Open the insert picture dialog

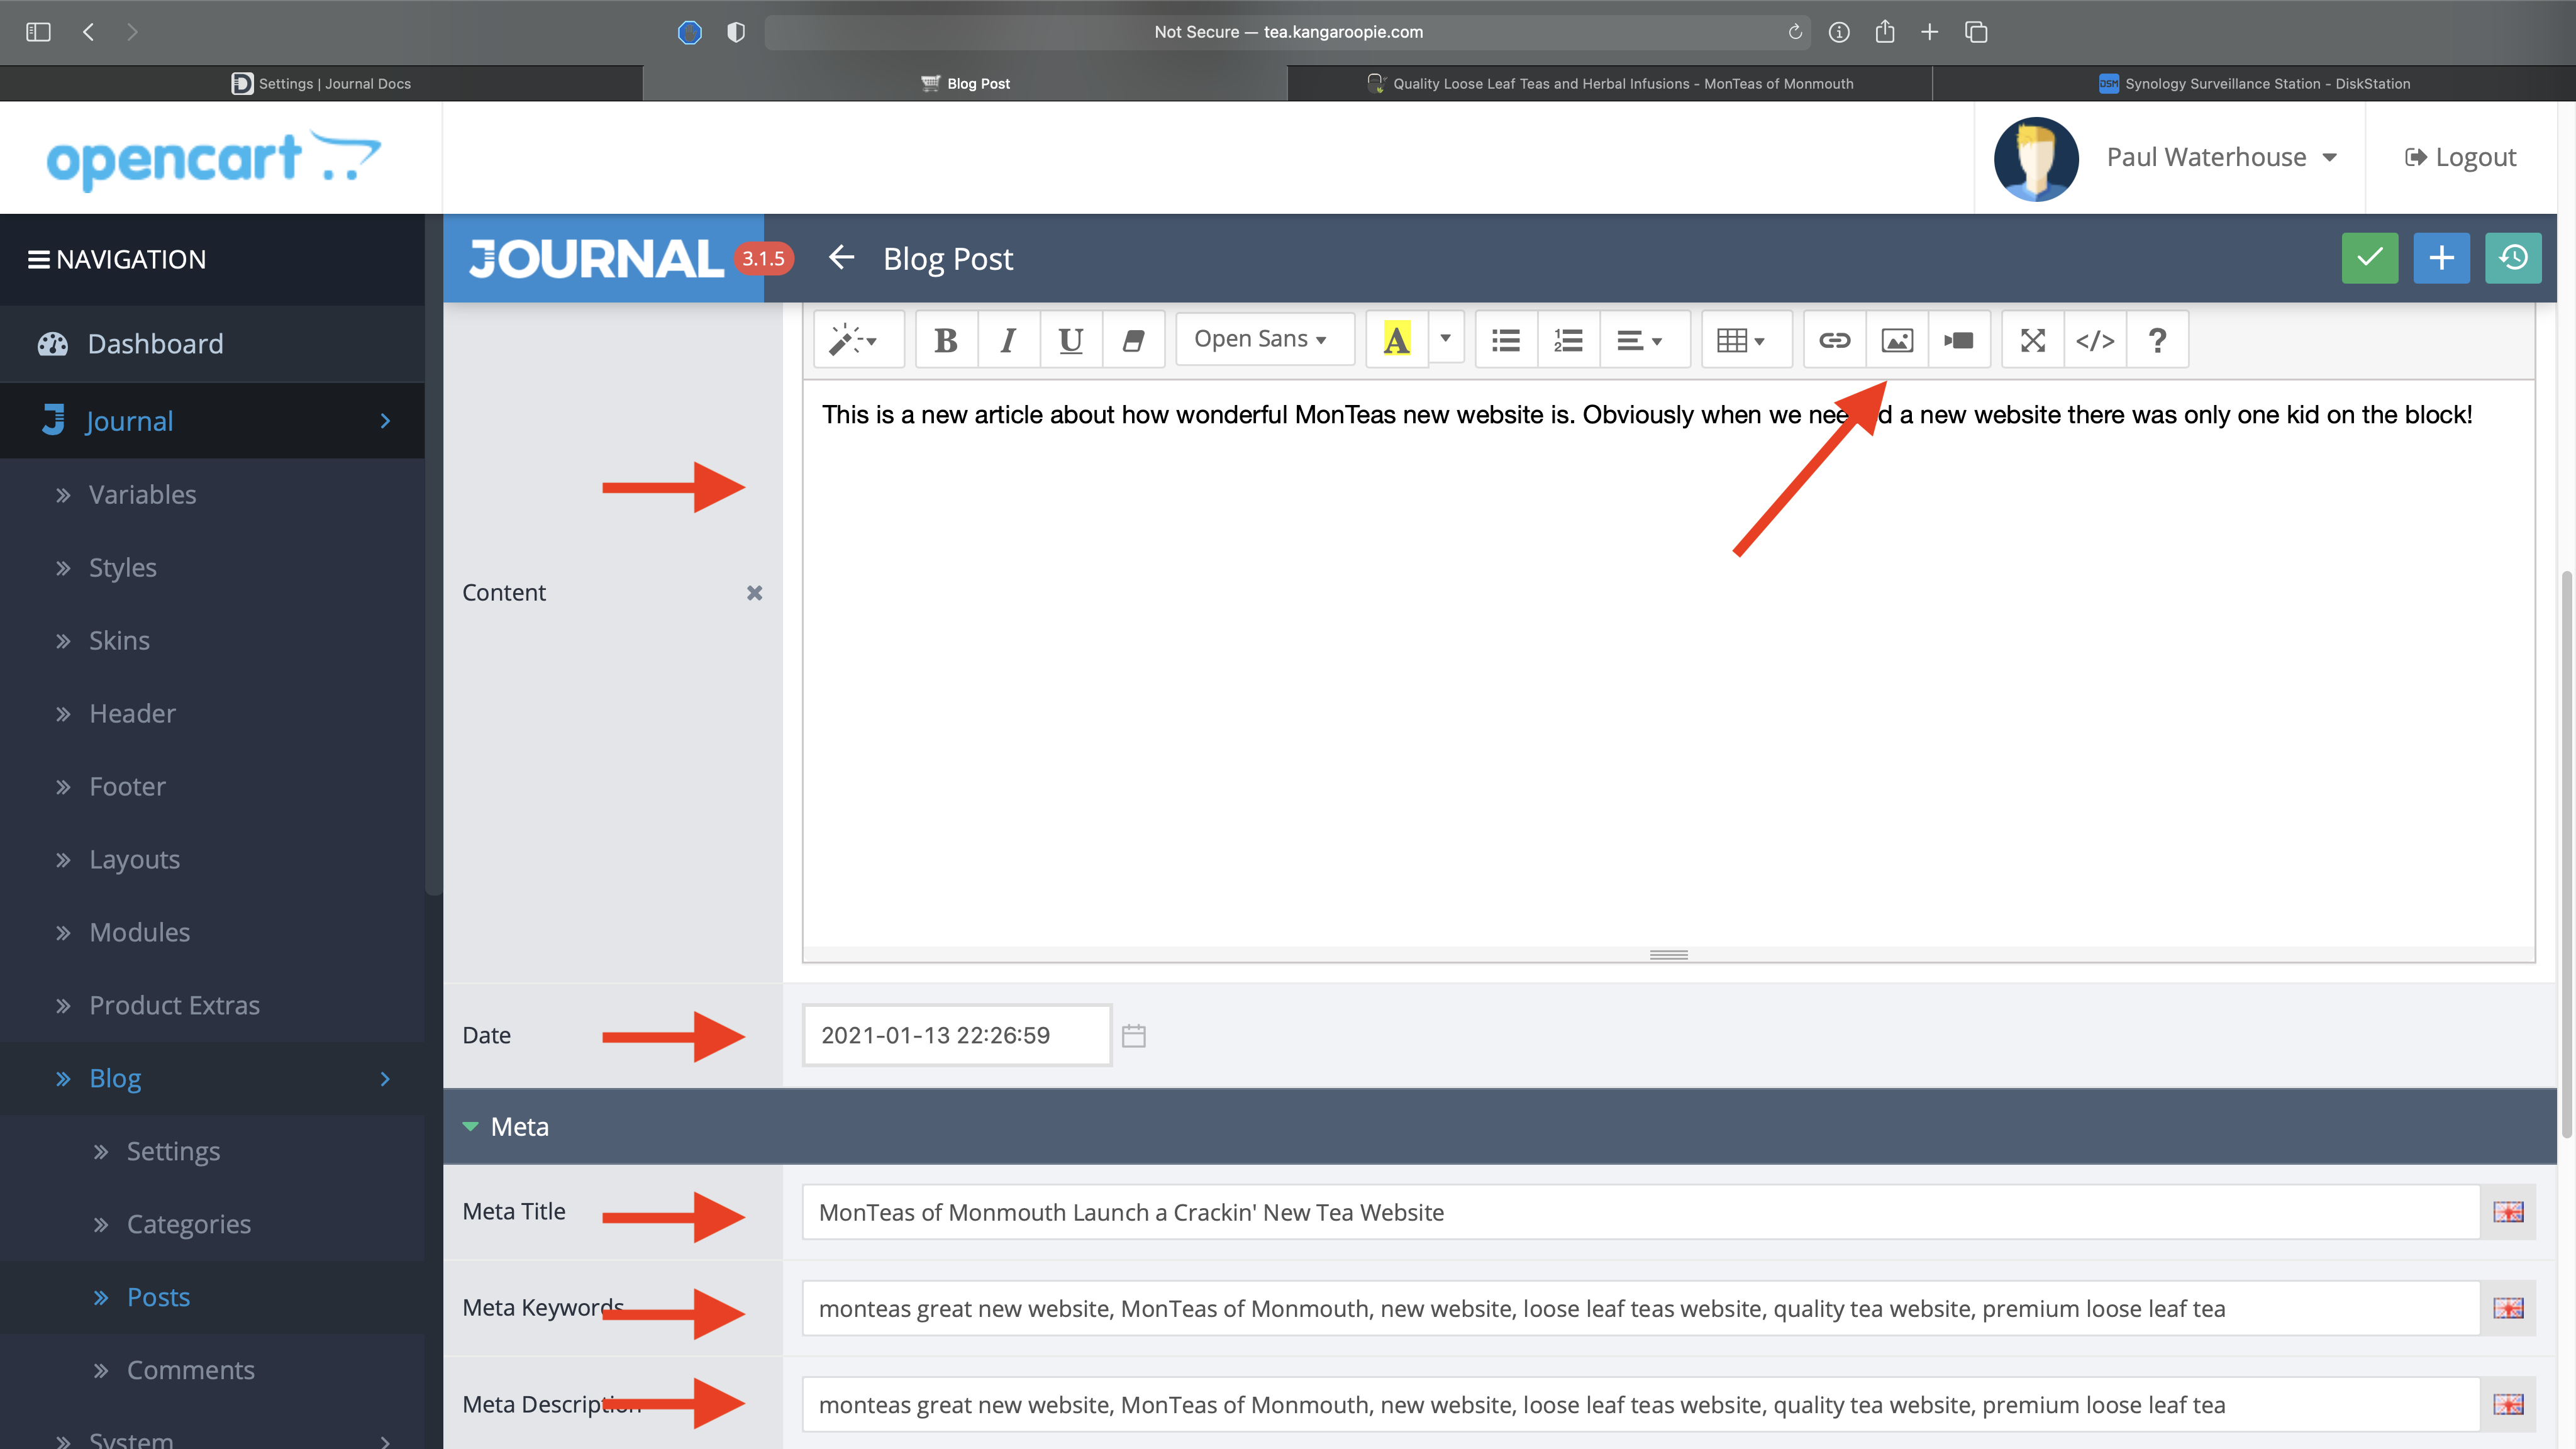tap(1897, 340)
